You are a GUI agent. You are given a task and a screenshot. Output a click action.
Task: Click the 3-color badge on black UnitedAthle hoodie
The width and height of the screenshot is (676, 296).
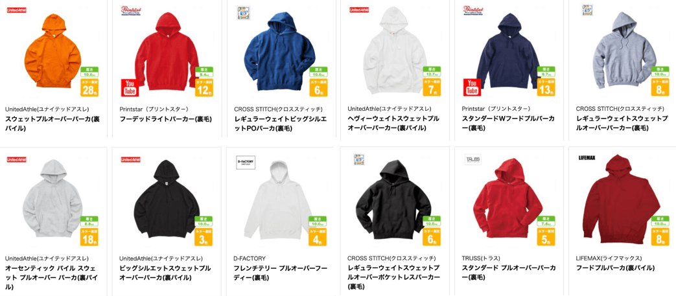point(204,237)
